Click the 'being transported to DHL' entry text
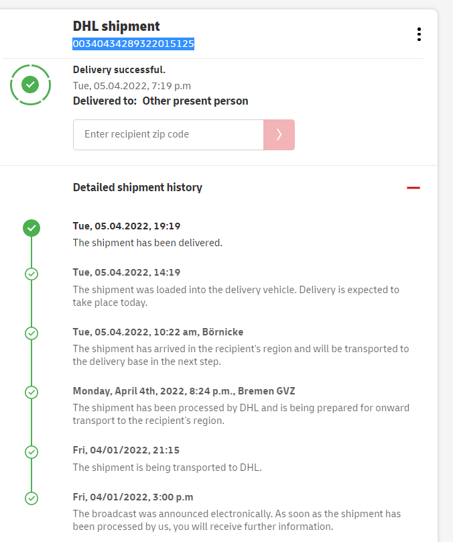This screenshot has width=453, height=542. tap(167, 468)
